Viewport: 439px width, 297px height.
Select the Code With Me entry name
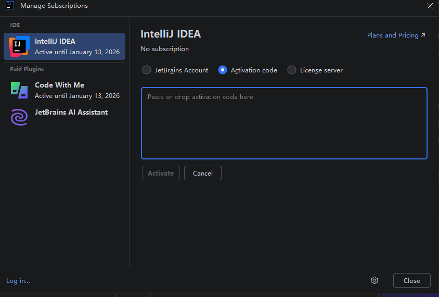pos(59,85)
